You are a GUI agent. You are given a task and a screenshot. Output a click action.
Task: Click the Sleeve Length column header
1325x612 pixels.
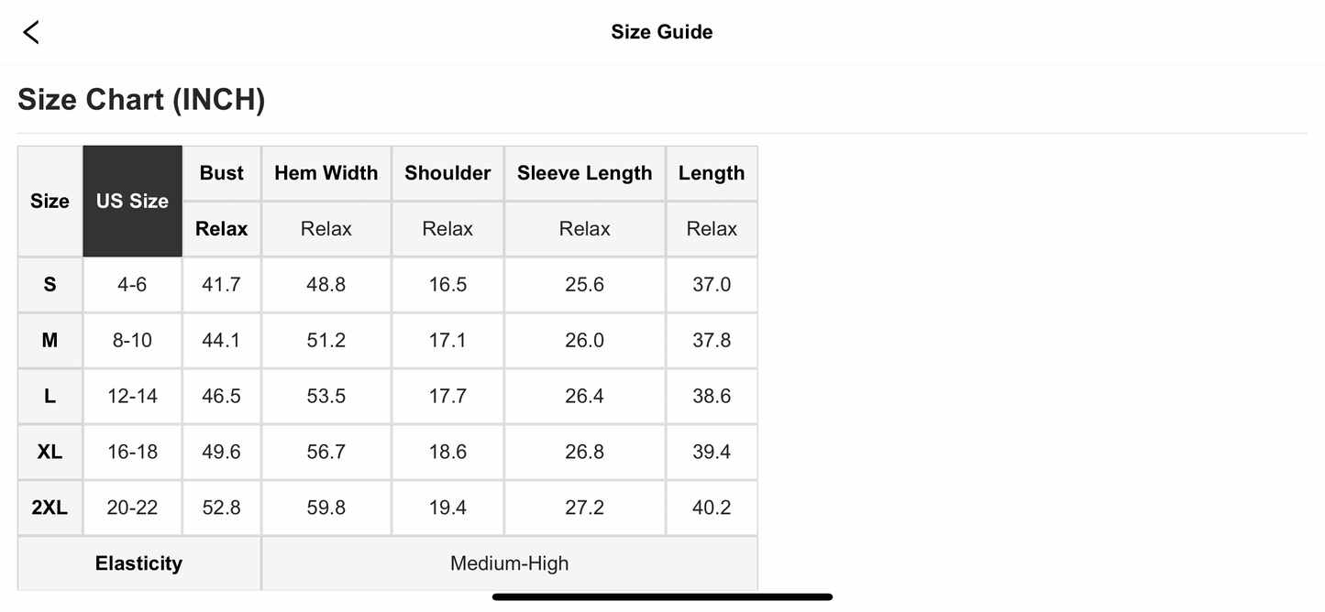tap(584, 173)
